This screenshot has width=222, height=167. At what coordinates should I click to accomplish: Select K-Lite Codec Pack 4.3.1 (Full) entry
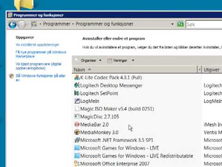click(x=111, y=77)
